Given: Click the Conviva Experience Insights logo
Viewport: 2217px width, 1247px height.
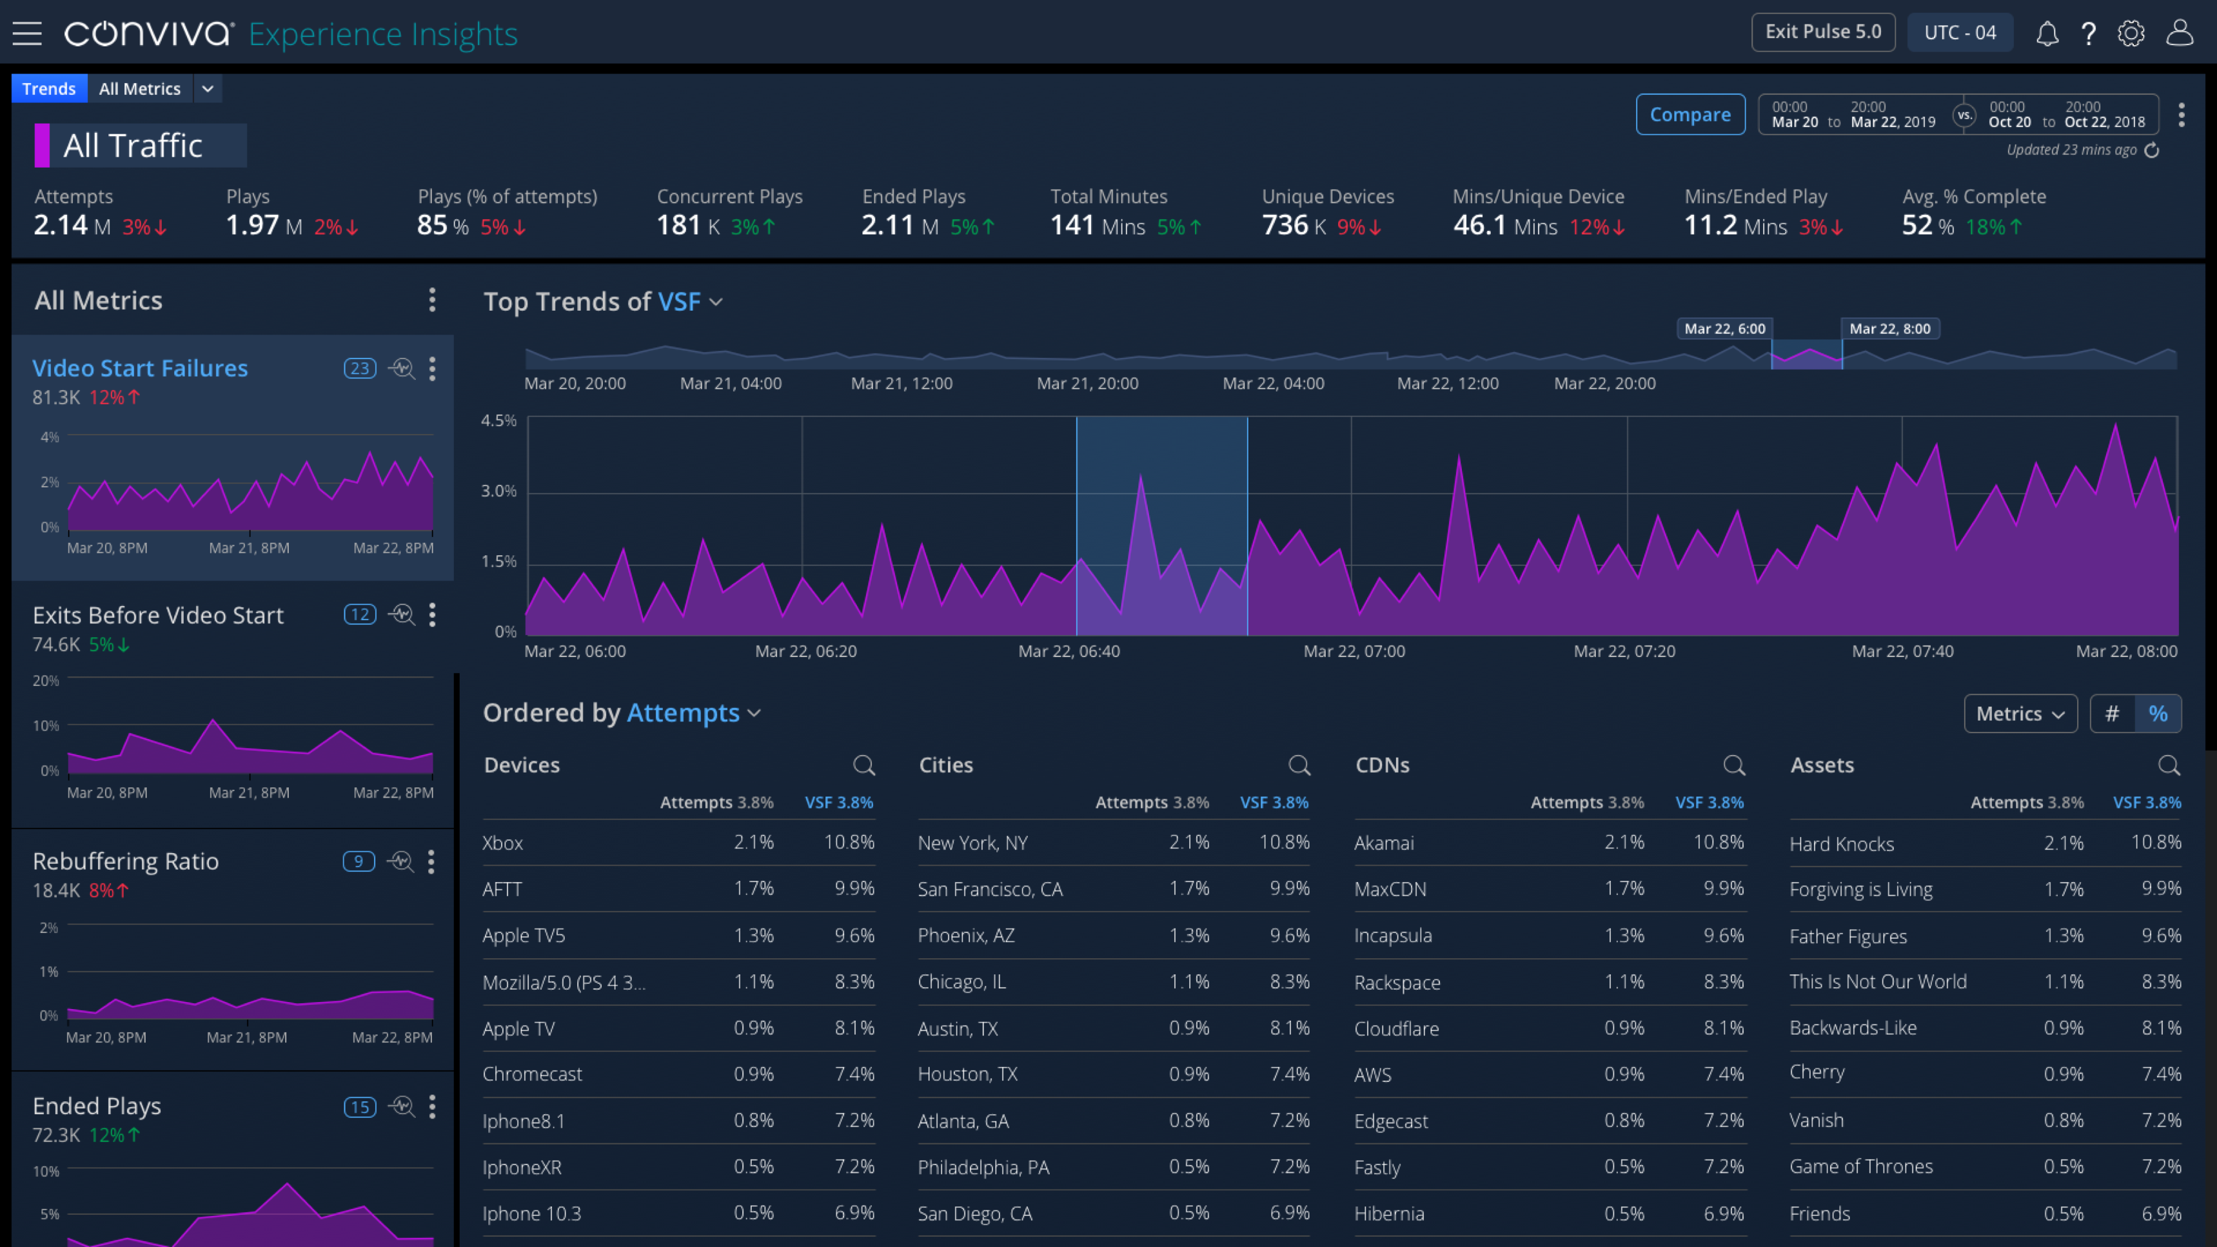Looking at the screenshot, I should point(291,34).
